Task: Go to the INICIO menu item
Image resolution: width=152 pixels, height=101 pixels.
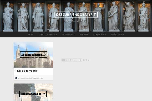Action: tap(31, 34)
